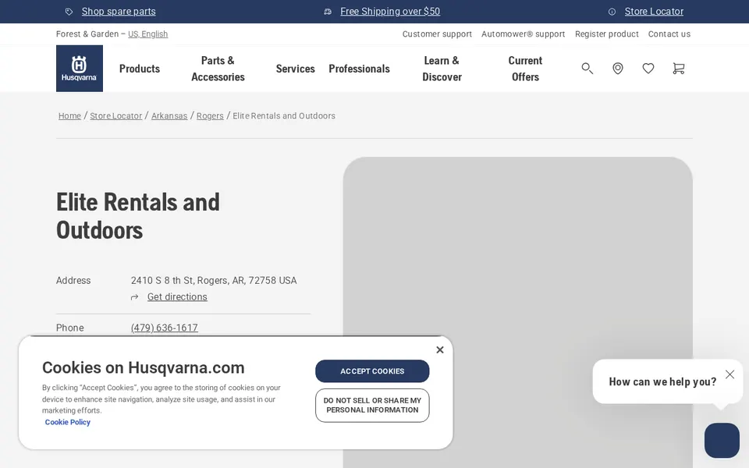Open the Parts & Accessories menu

pos(218,69)
